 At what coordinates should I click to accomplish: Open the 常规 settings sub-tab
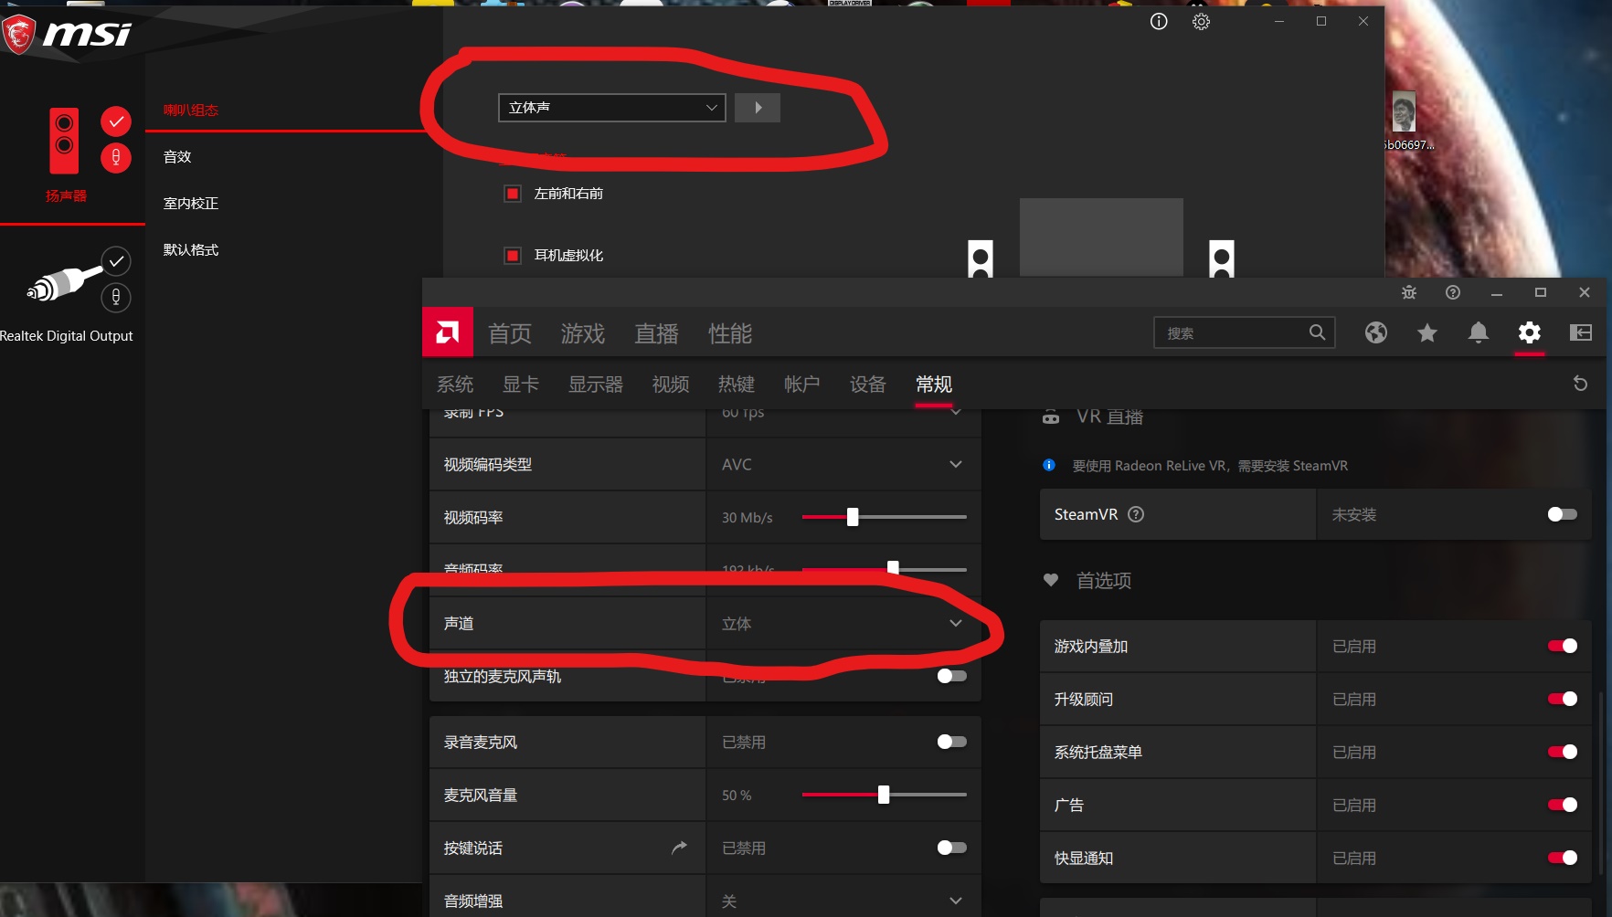click(934, 385)
